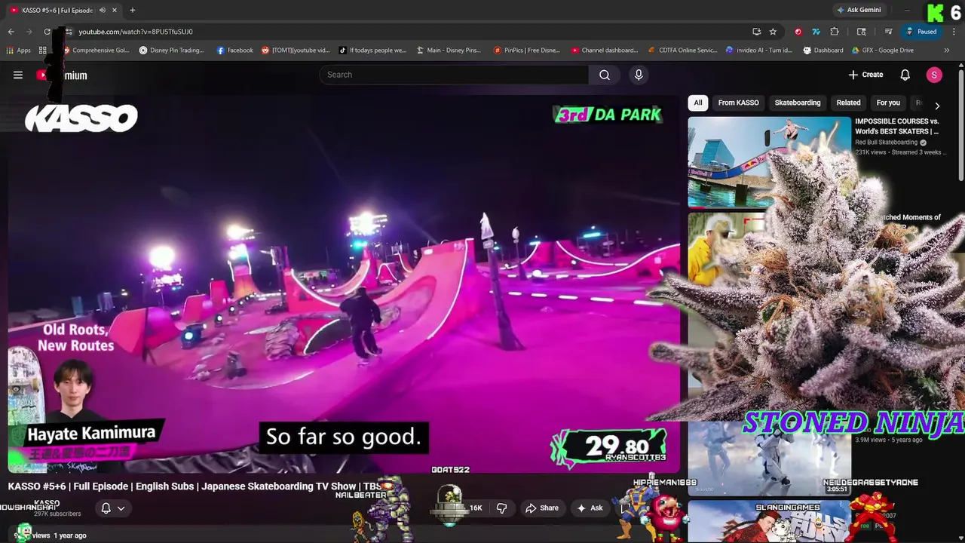Image resolution: width=965 pixels, height=543 pixels.
Task: Select the All filter chip
Action: [x=698, y=103]
